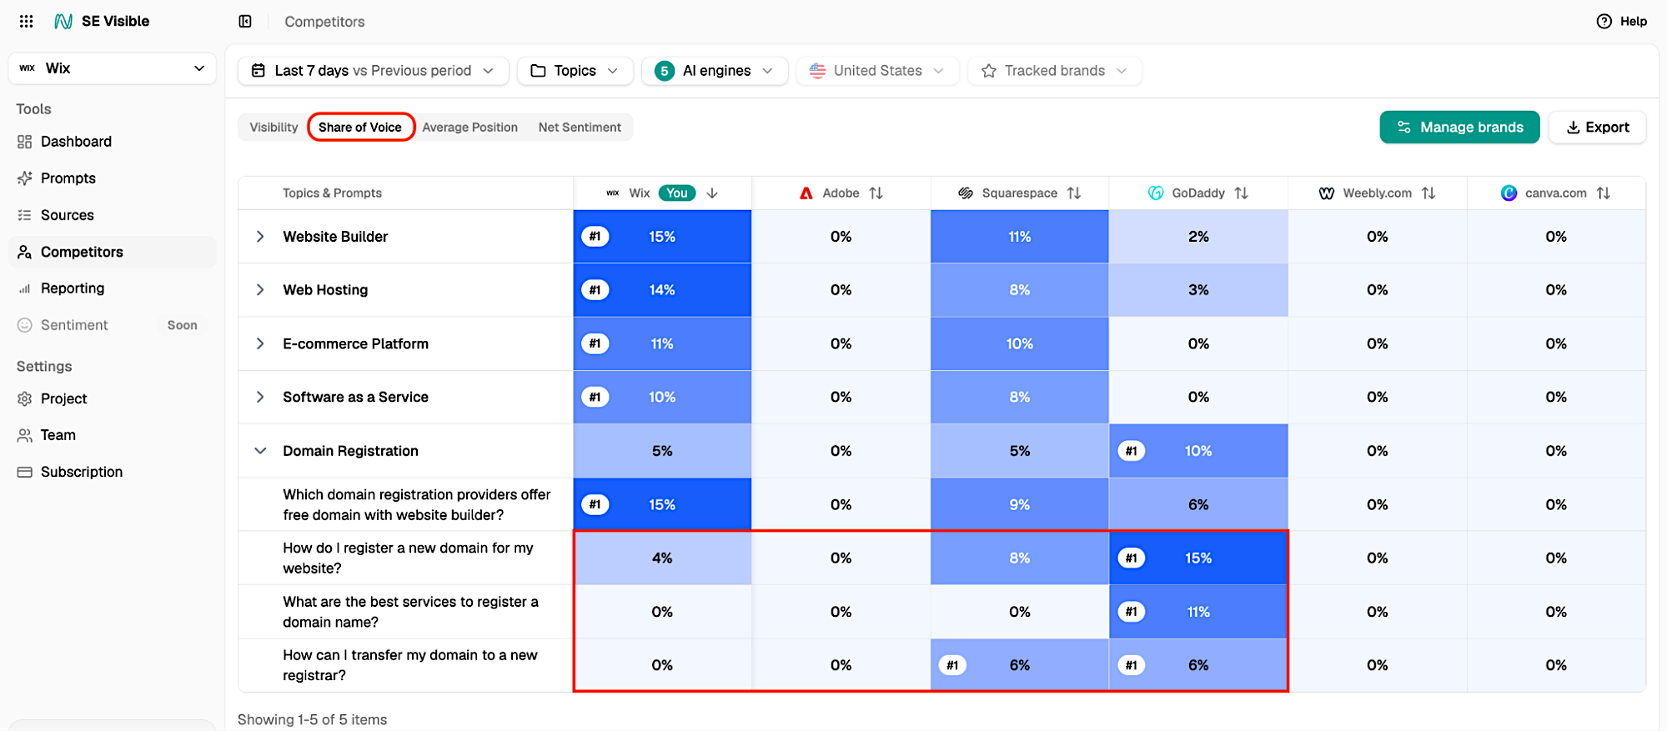
Task: Switch to the Average Position tab
Action: pos(469,128)
